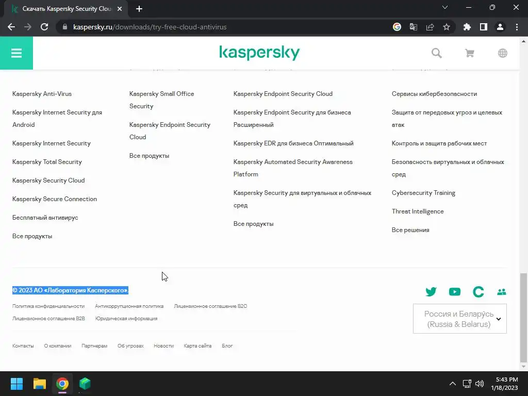Screen dimensions: 528x396
Task: Toggle the browser side panel icon
Action: pyautogui.click(x=484, y=27)
